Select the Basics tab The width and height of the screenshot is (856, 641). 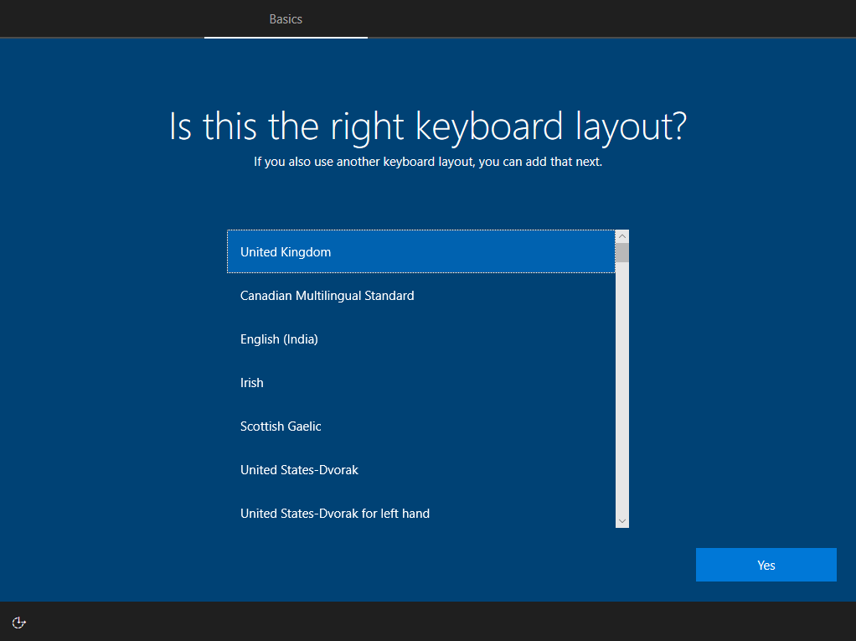click(x=286, y=18)
